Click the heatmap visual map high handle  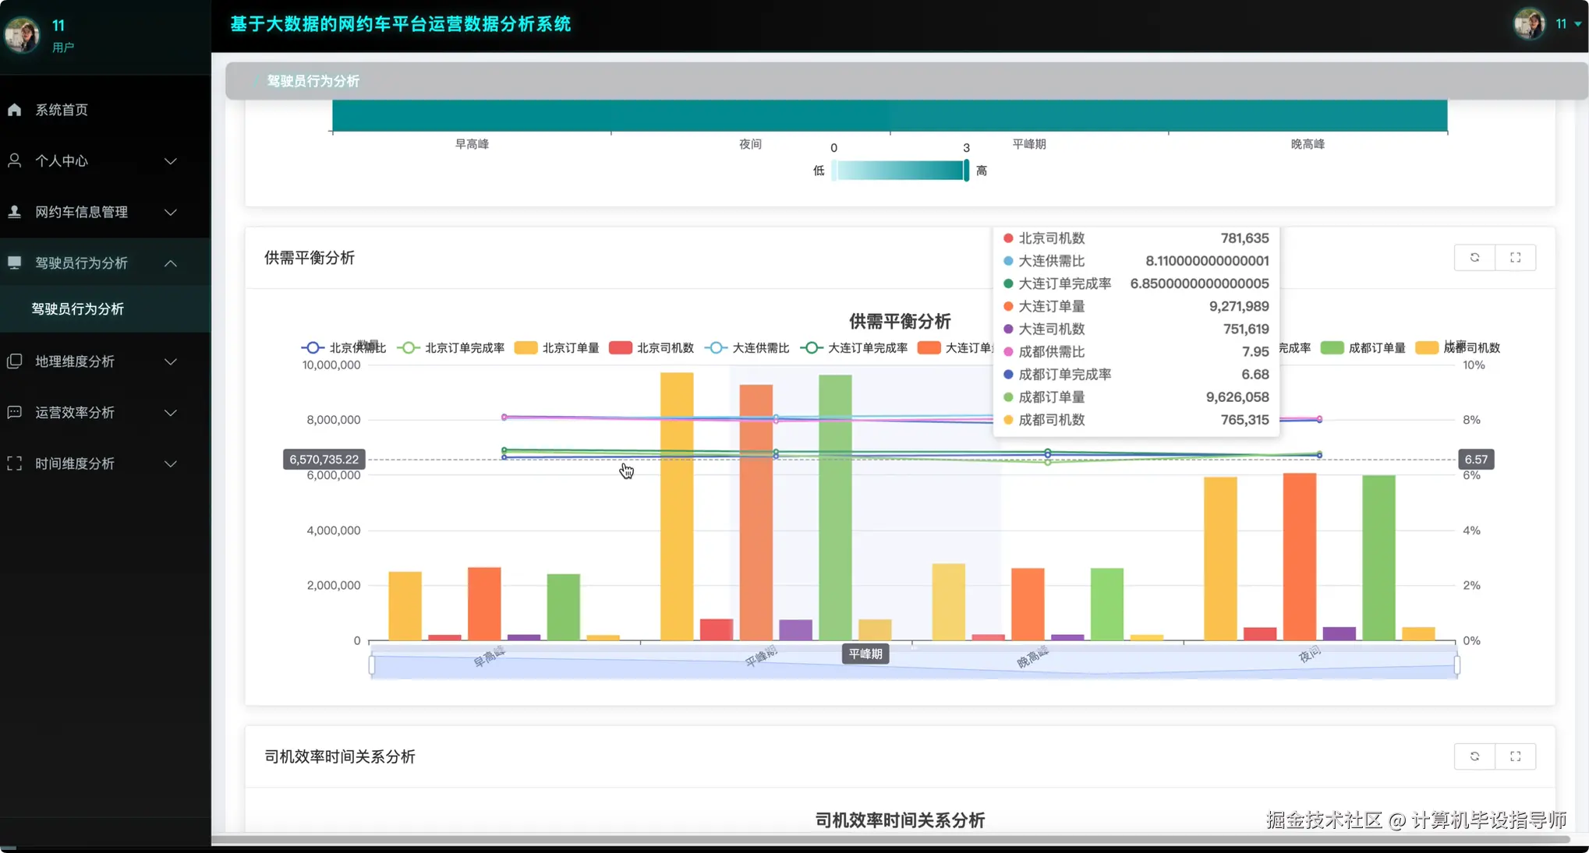tap(966, 170)
